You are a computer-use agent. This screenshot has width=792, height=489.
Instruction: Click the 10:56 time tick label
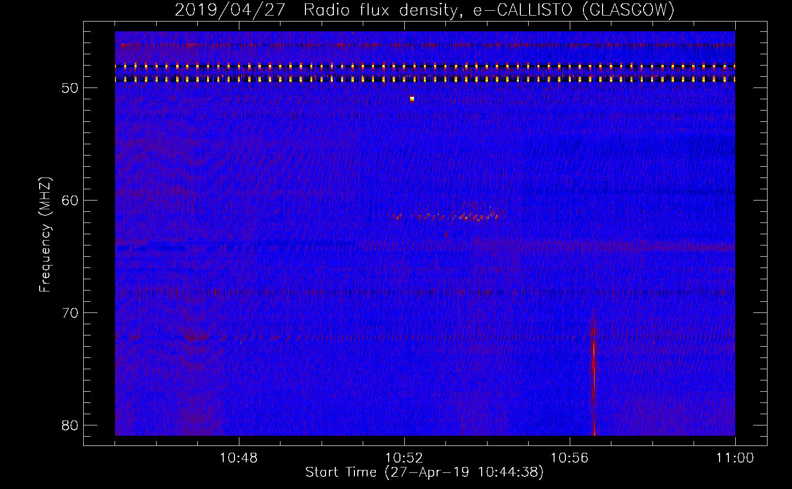[x=569, y=458]
